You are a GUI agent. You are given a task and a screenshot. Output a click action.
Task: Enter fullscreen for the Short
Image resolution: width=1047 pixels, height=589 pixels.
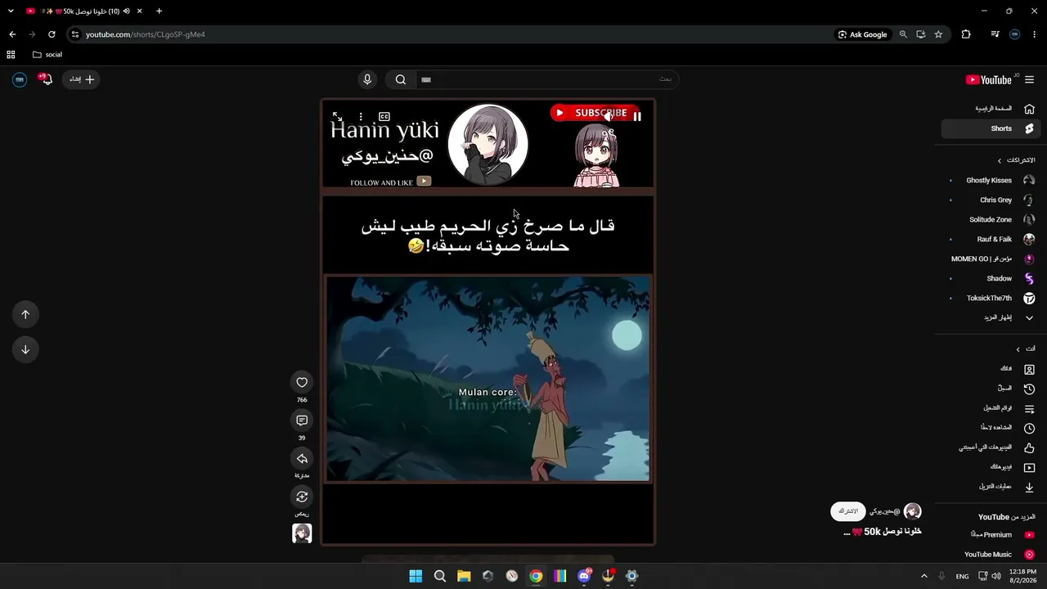337,117
